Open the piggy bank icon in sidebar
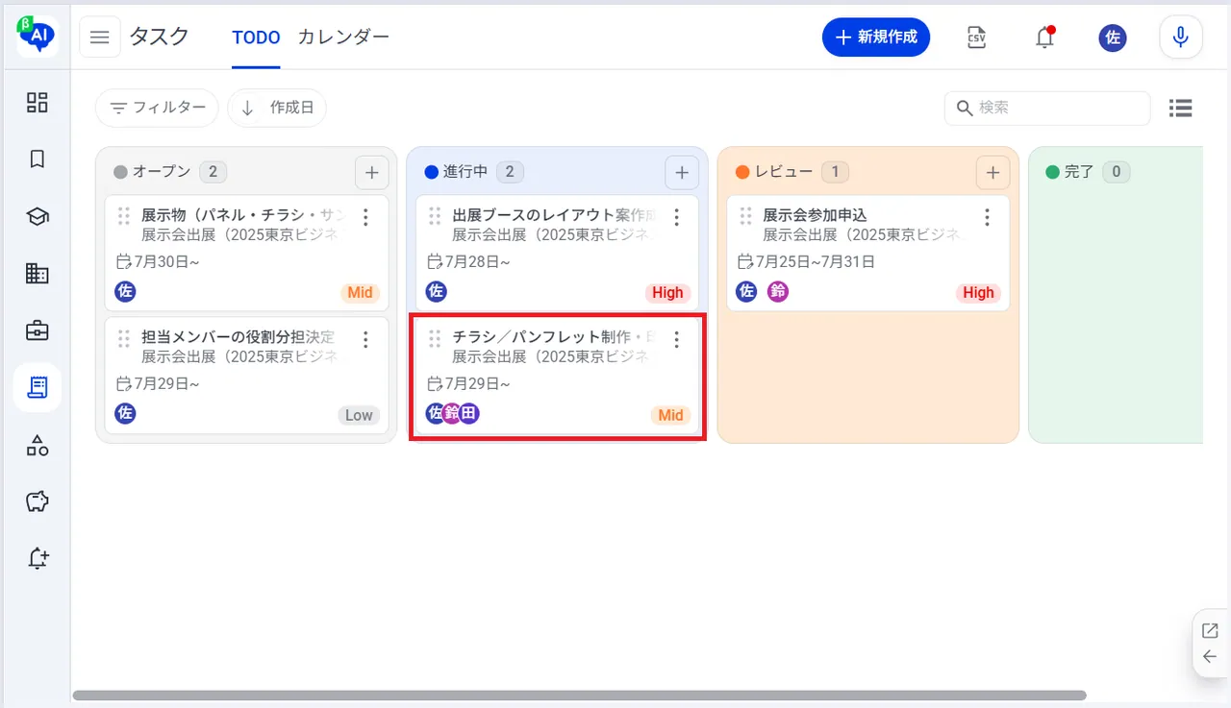Viewport: 1231px width, 708px height. click(37, 501)
